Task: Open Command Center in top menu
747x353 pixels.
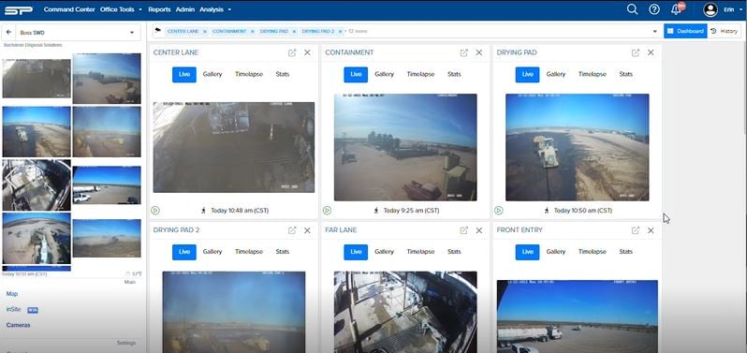Action: [69, 9]
